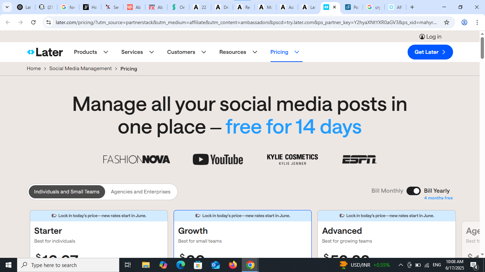
Task: Click the Fashion Nova logo
Action: (x=137, y=159)
